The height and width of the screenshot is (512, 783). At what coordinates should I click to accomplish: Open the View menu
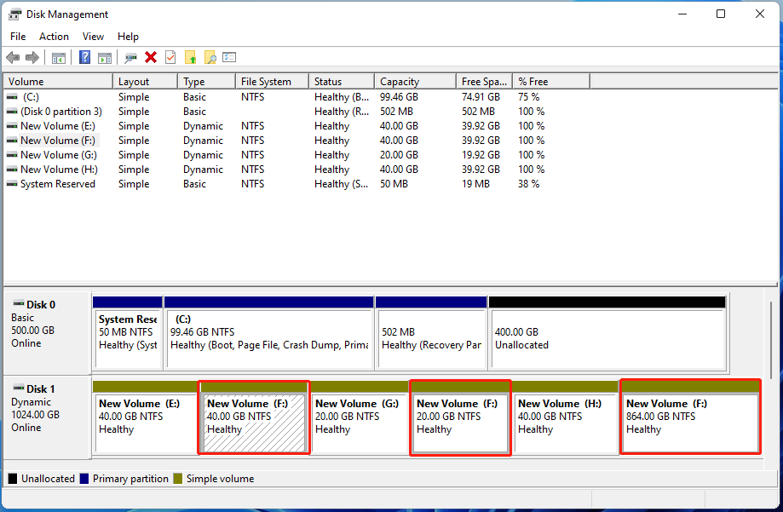pyautogui.click(x=94, y=37)
